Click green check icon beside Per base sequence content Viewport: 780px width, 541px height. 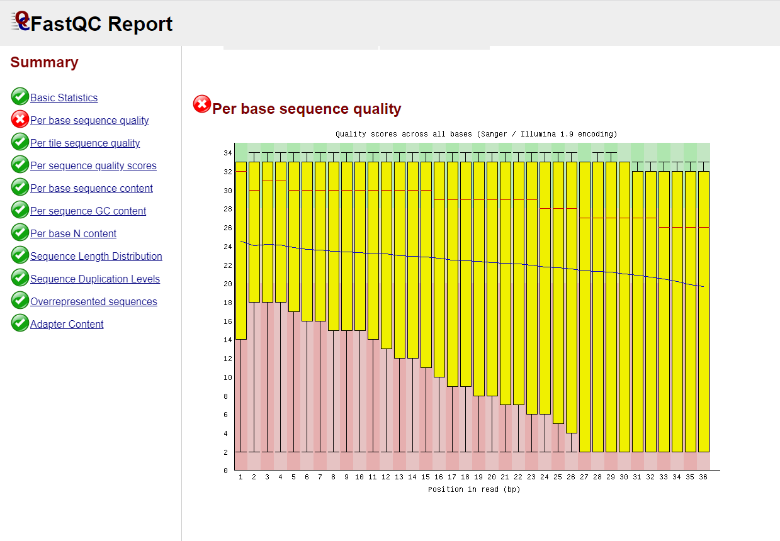tap(20, 187)
